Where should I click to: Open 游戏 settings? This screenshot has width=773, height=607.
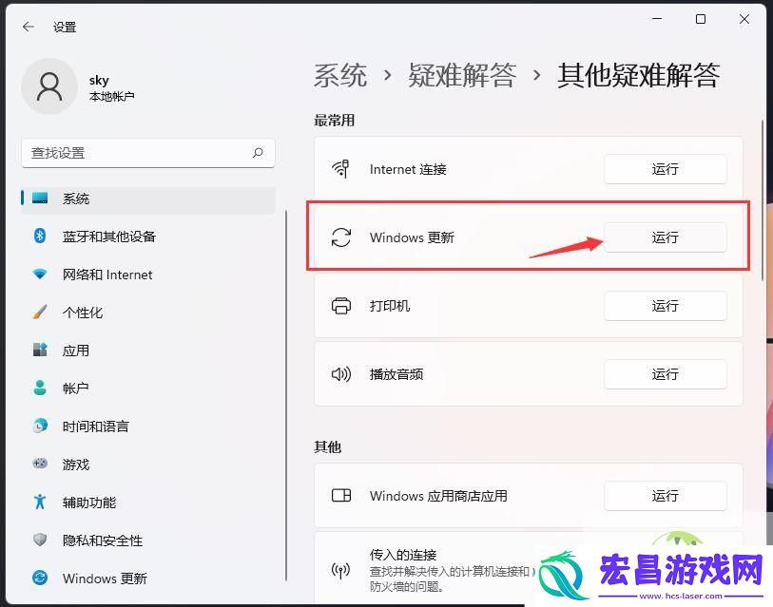pos(148,465)
